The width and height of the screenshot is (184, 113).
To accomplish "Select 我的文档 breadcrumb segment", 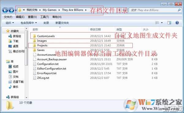I will pyautogui.click(x=32, y=10).
